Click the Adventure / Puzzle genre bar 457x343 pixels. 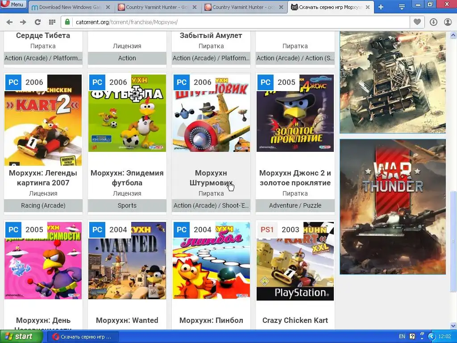(295, 205)
